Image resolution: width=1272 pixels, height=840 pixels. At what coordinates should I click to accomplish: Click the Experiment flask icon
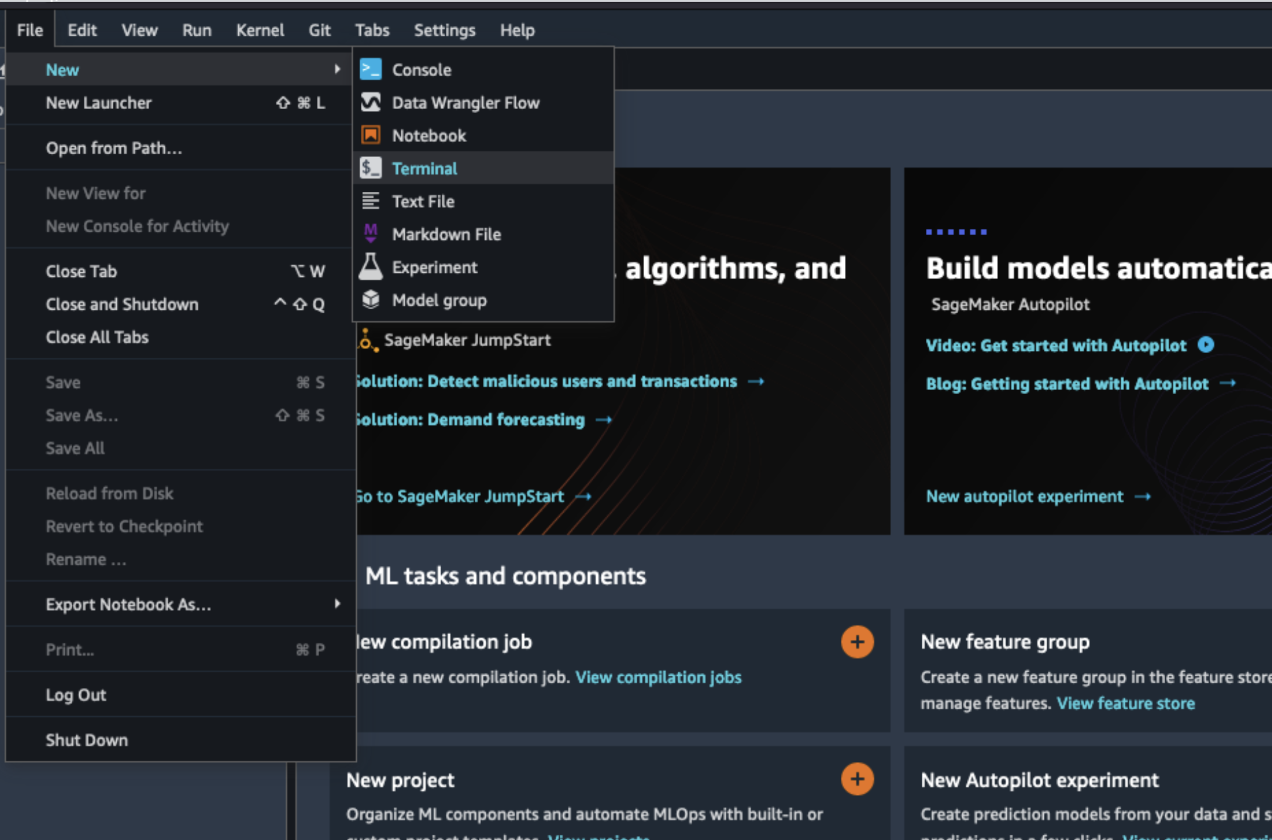click(x=371, y=266)
